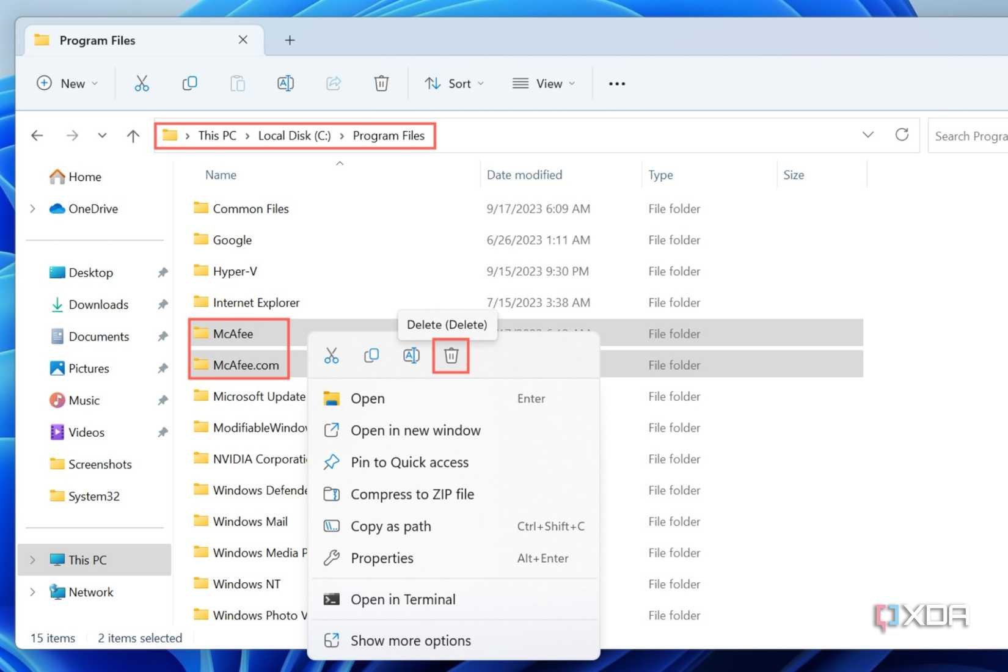Choose Properties from the context menu
1008x672 pixels.
tap(382, 558)
